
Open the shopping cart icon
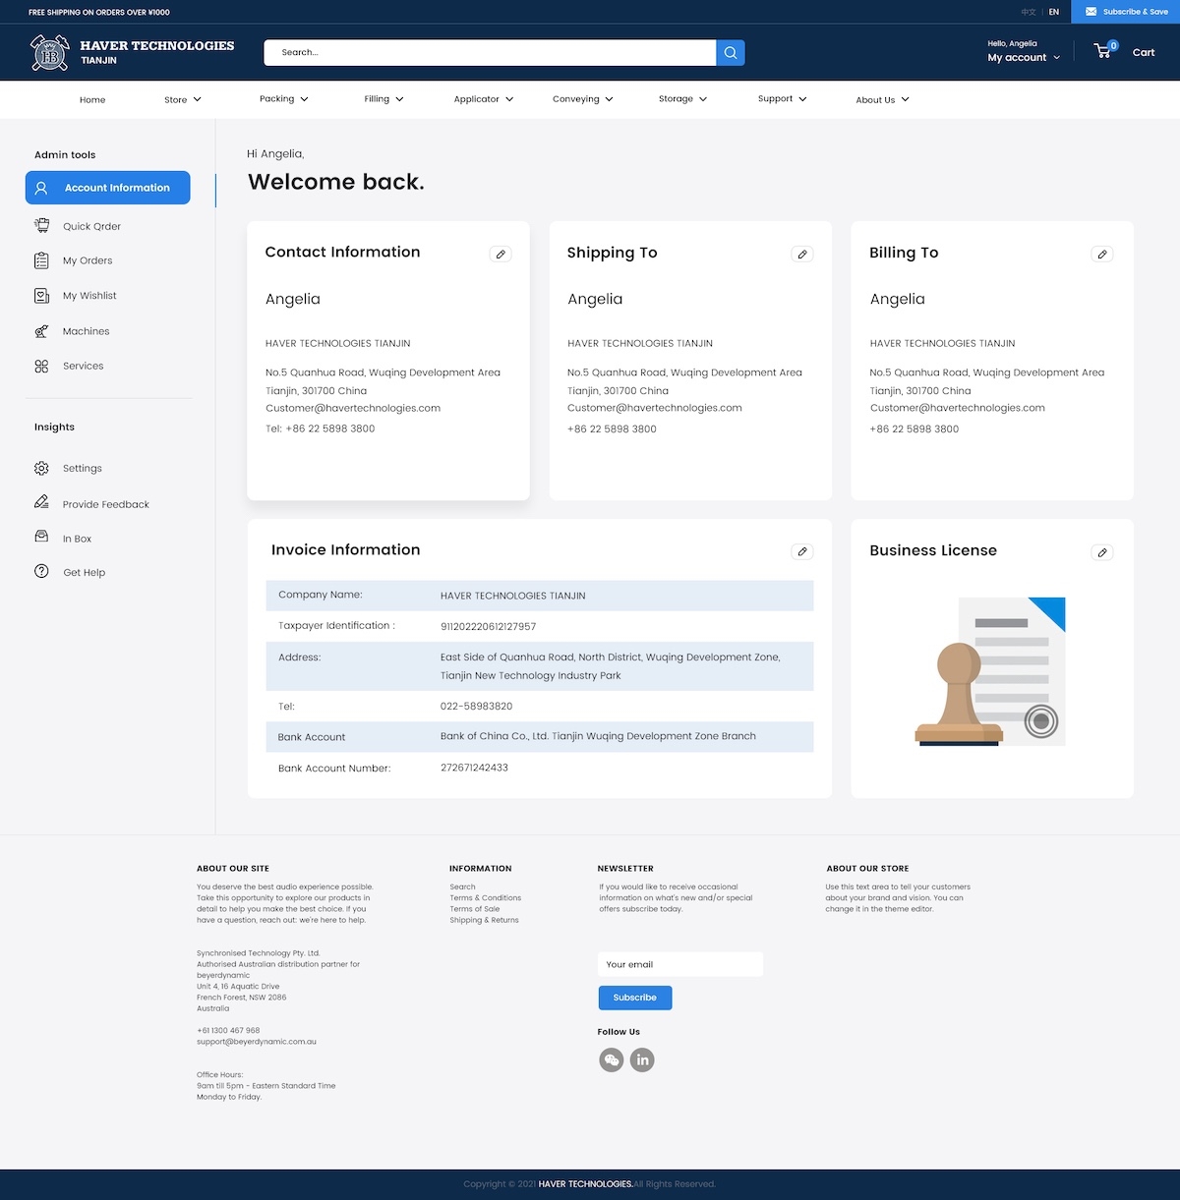coord(1103,51)
